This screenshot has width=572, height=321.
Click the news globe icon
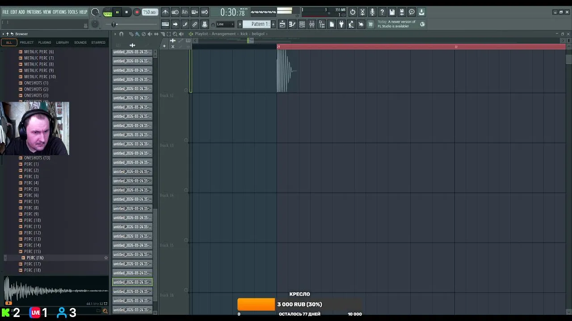click(422, 24)
